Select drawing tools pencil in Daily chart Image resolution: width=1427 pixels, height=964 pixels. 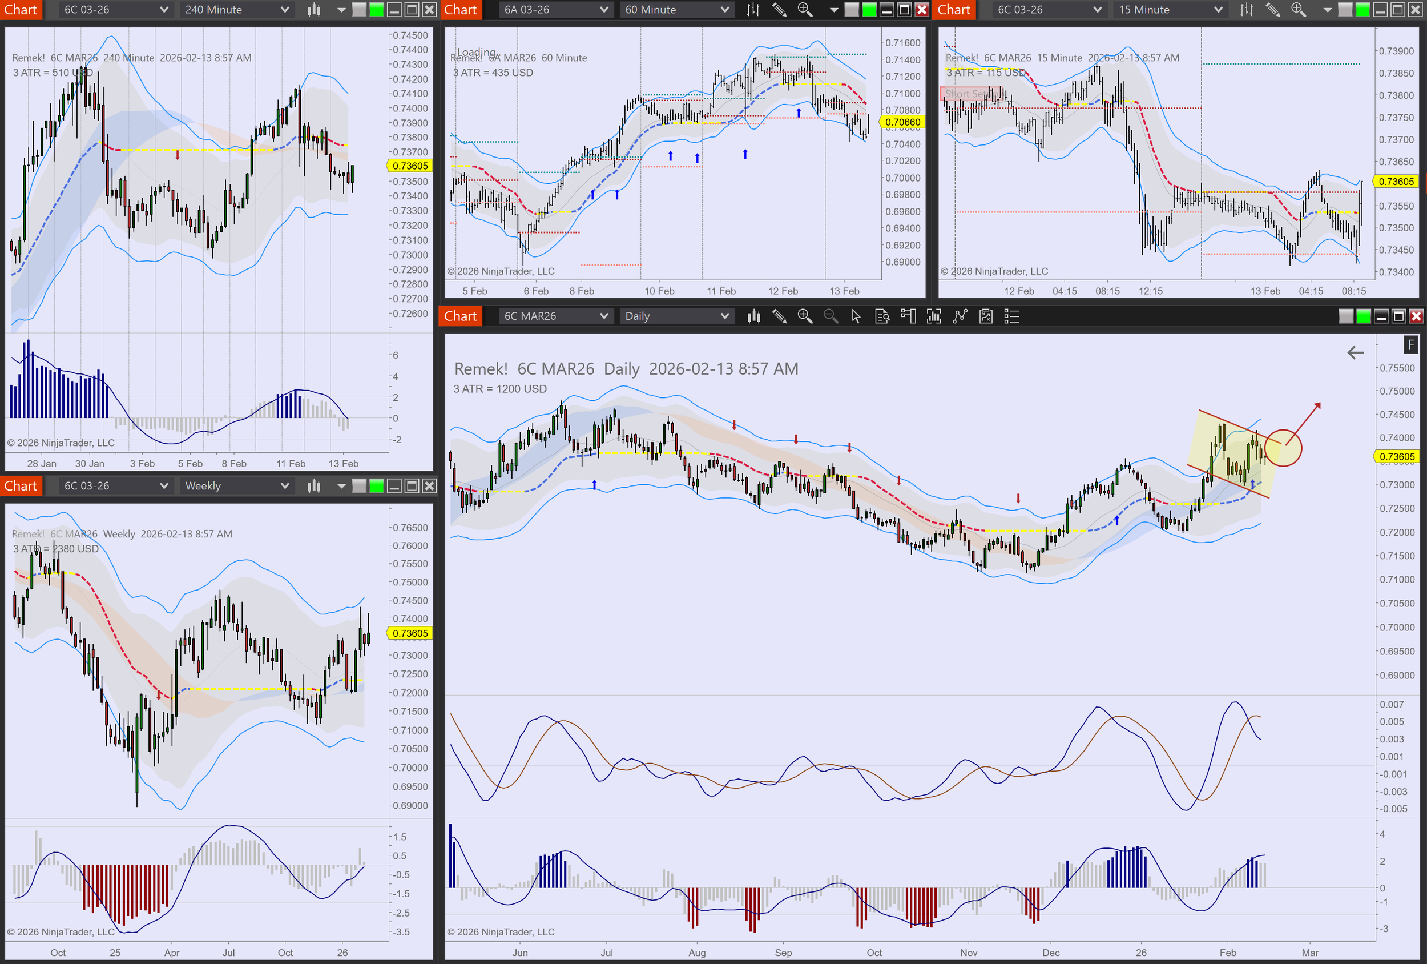(779, 316)
